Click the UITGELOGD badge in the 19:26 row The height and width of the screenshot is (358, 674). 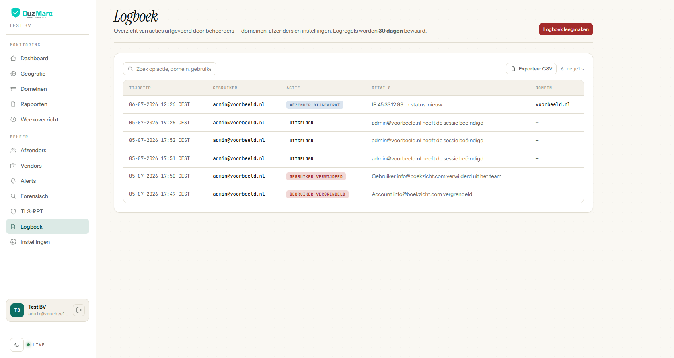point(302,123)
